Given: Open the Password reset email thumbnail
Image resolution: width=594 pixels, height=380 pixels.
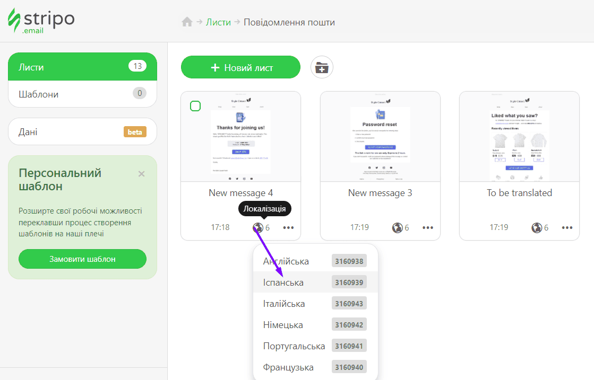Looking at the screenshot, I should tap(380, 137).
